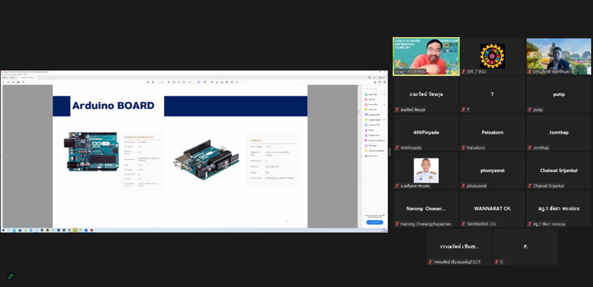Click the page number field in toolbar
This screenshot has height=287, width=593.
click(159, 82)
